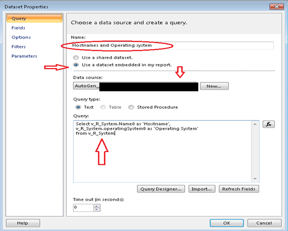
Task: Click the Cancel button
Action: pos(264,223)
